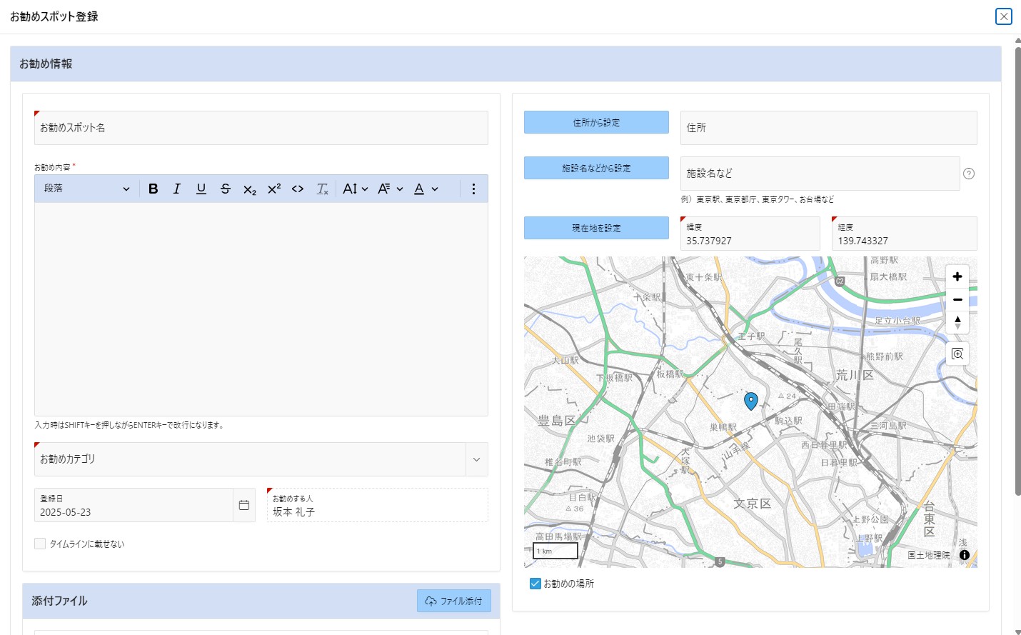
Task: Click the 経度 field showing 139.743327
Action: pos(905,234)
